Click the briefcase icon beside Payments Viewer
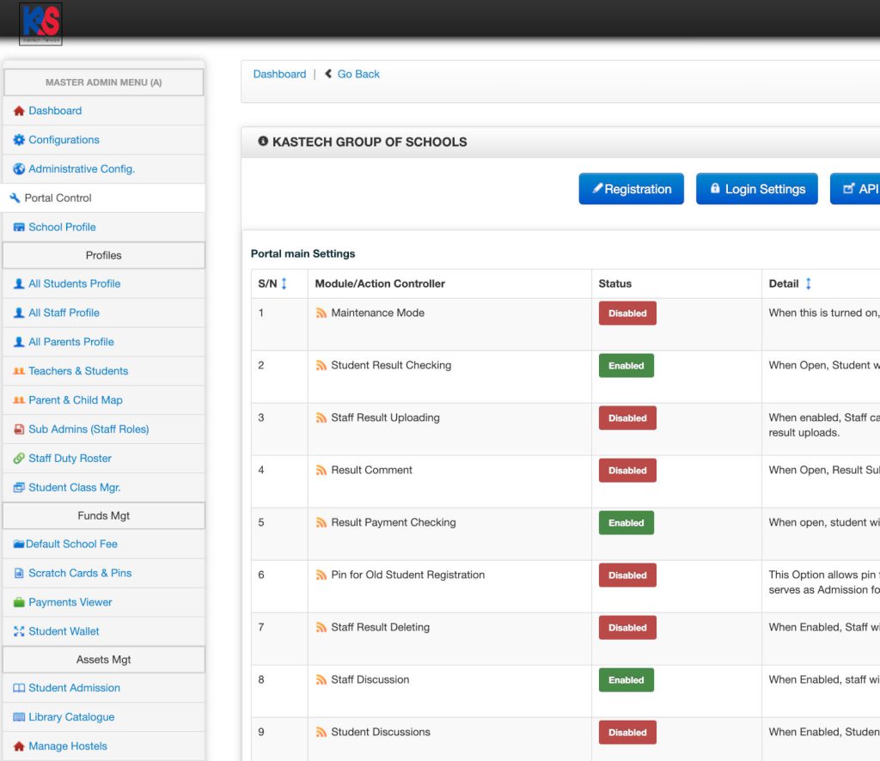 (19, 603)
